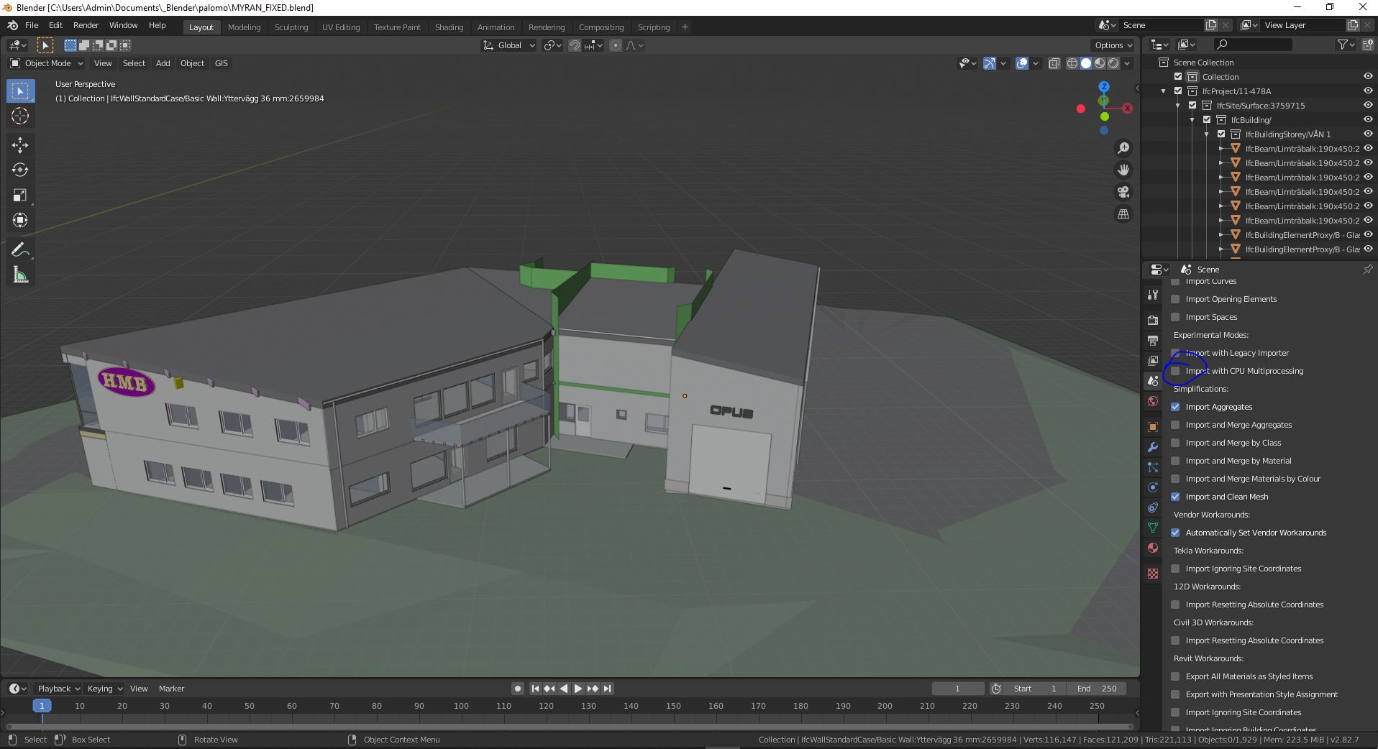Viewport: 1378px width, 749px height.
Task: Select the Measure tool
Action: click(x=20, y=275)
